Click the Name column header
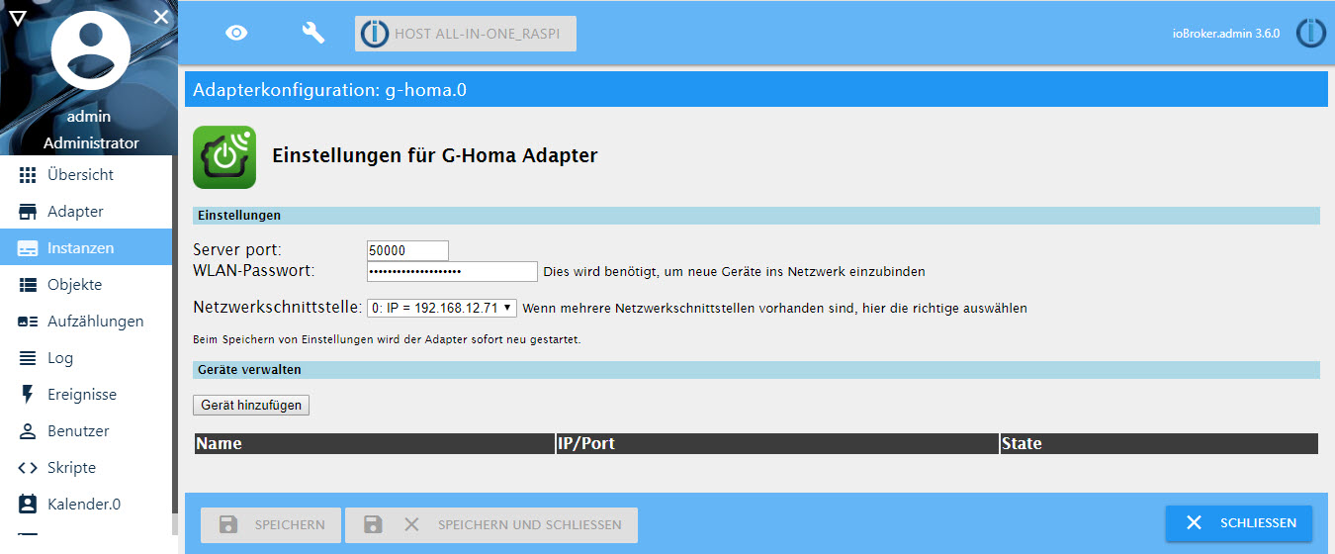 (x=375, y=443)
